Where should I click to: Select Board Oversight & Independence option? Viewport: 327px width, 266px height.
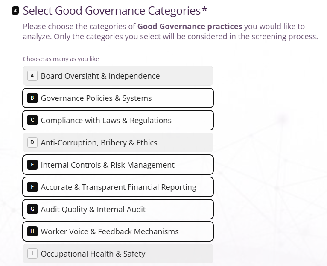click(x=118, y=76)
